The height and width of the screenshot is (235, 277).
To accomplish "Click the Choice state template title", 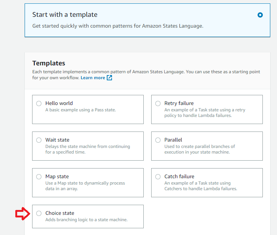I will pos(60,213).
